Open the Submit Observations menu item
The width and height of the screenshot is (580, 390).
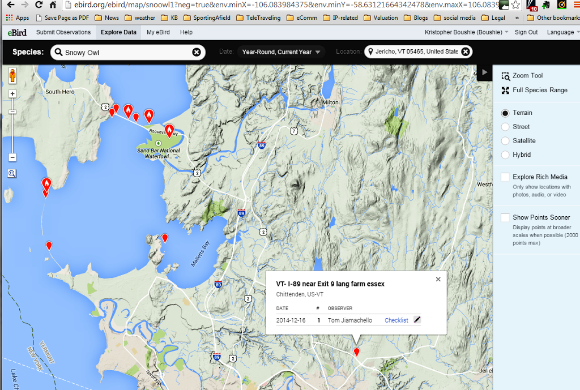tap(63, 32)
